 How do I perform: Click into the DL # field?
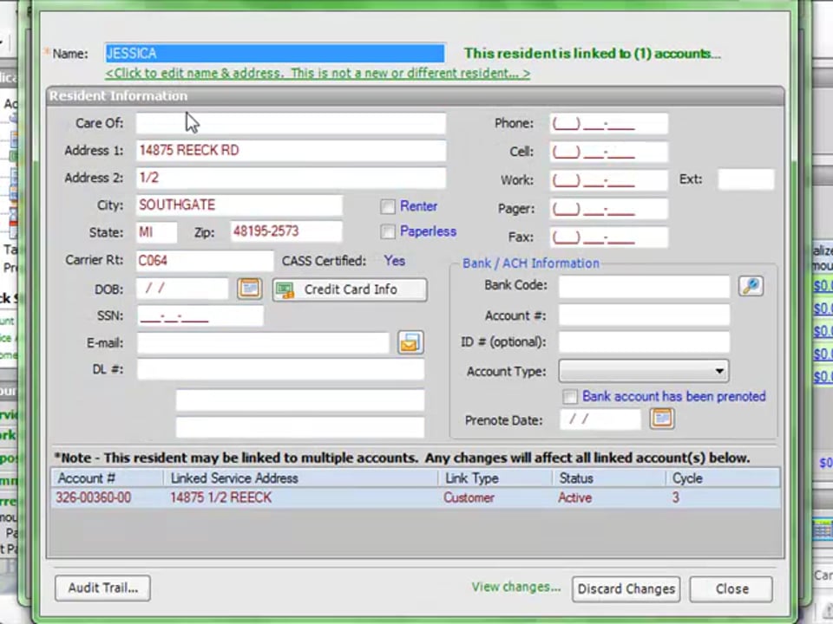[280, 369]
